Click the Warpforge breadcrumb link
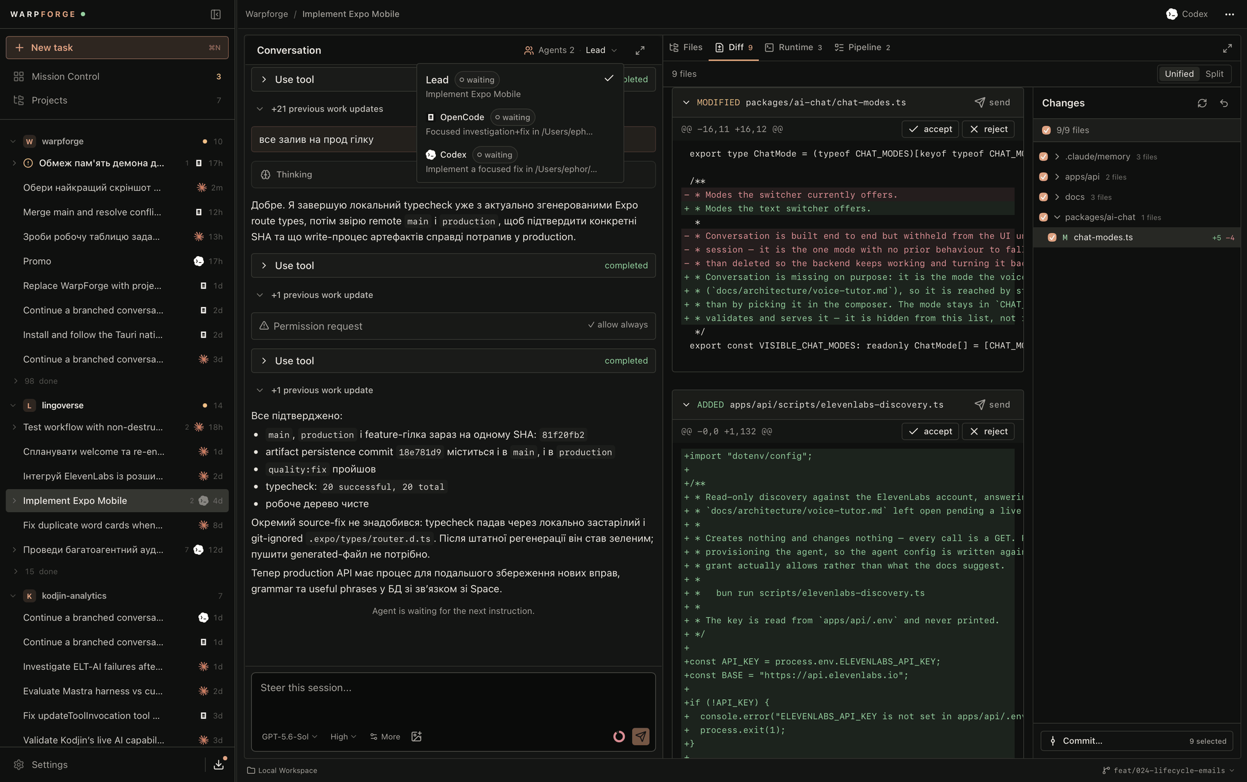The image size is (1247, 782). click(266, 14)
